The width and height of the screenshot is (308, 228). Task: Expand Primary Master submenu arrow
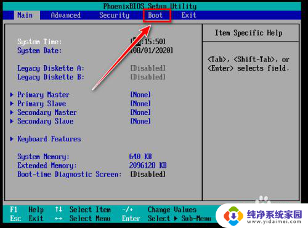click(12, 95)
